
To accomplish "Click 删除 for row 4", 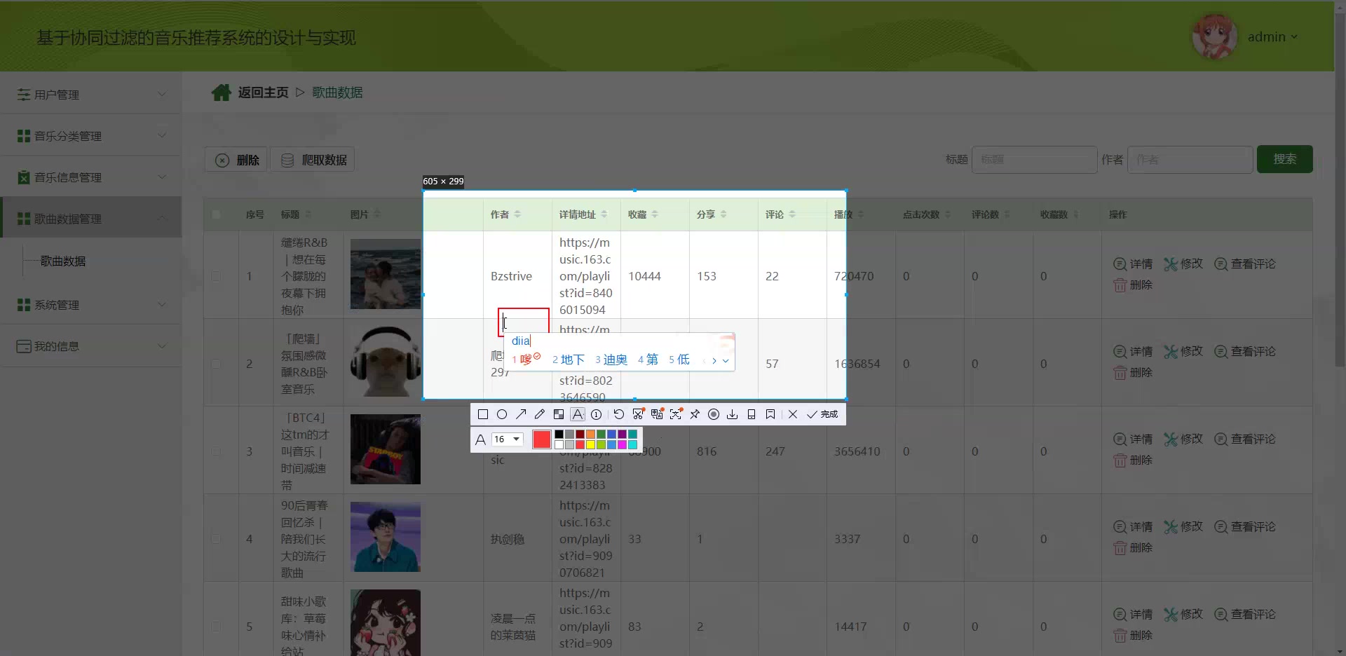I will [1133, 547].
